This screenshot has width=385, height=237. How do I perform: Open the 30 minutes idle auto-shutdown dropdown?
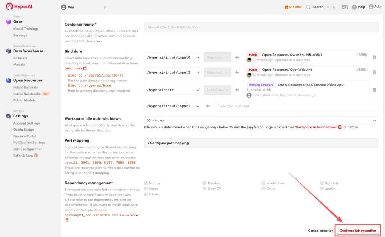pos(261,121)
